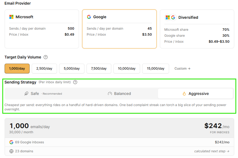Set volume to 10,000/day

(127, 69)
